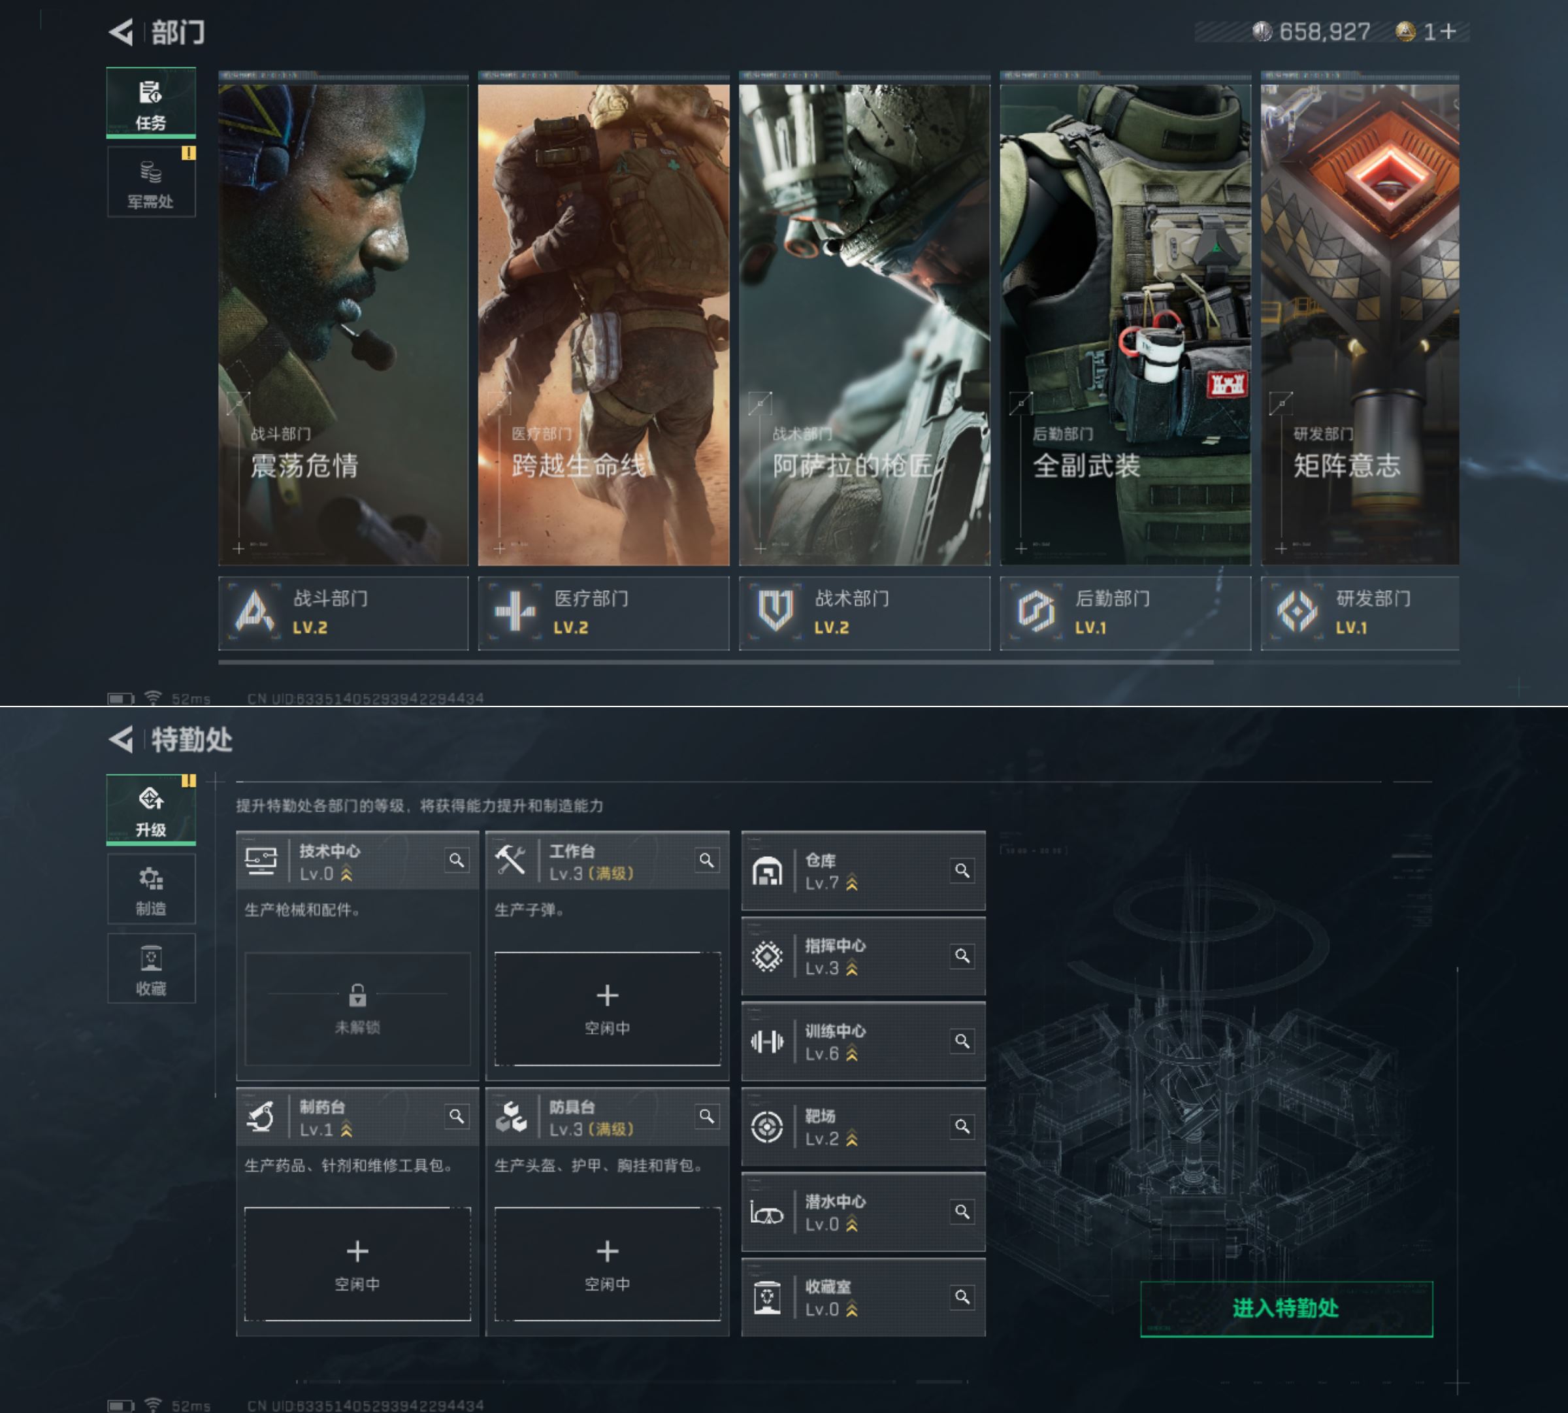Click the 后勤部门 emblem icon
The height and width of the screenshot is (1413, 1568).
tap(1036, 611)
